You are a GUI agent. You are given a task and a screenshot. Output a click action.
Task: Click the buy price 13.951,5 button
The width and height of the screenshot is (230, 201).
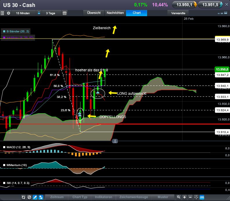[x=210, y=5]
